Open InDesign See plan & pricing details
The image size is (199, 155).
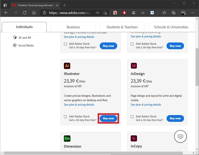146,105
